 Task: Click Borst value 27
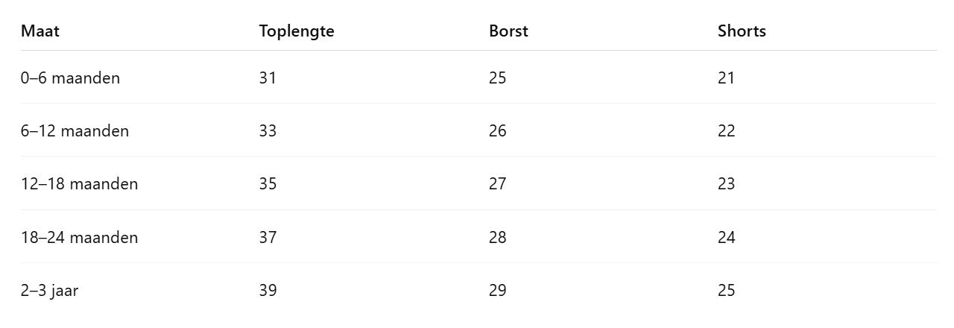coord(497,184)
